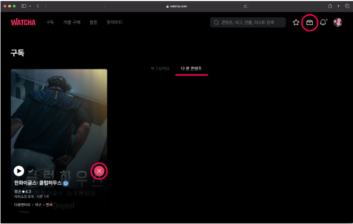Open 왓챠파티 in the top navigation

(x=114, y=23)
